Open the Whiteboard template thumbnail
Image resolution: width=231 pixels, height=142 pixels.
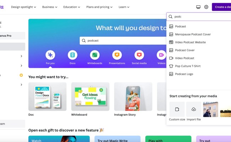pyautogui.click(x=90, y=97)
